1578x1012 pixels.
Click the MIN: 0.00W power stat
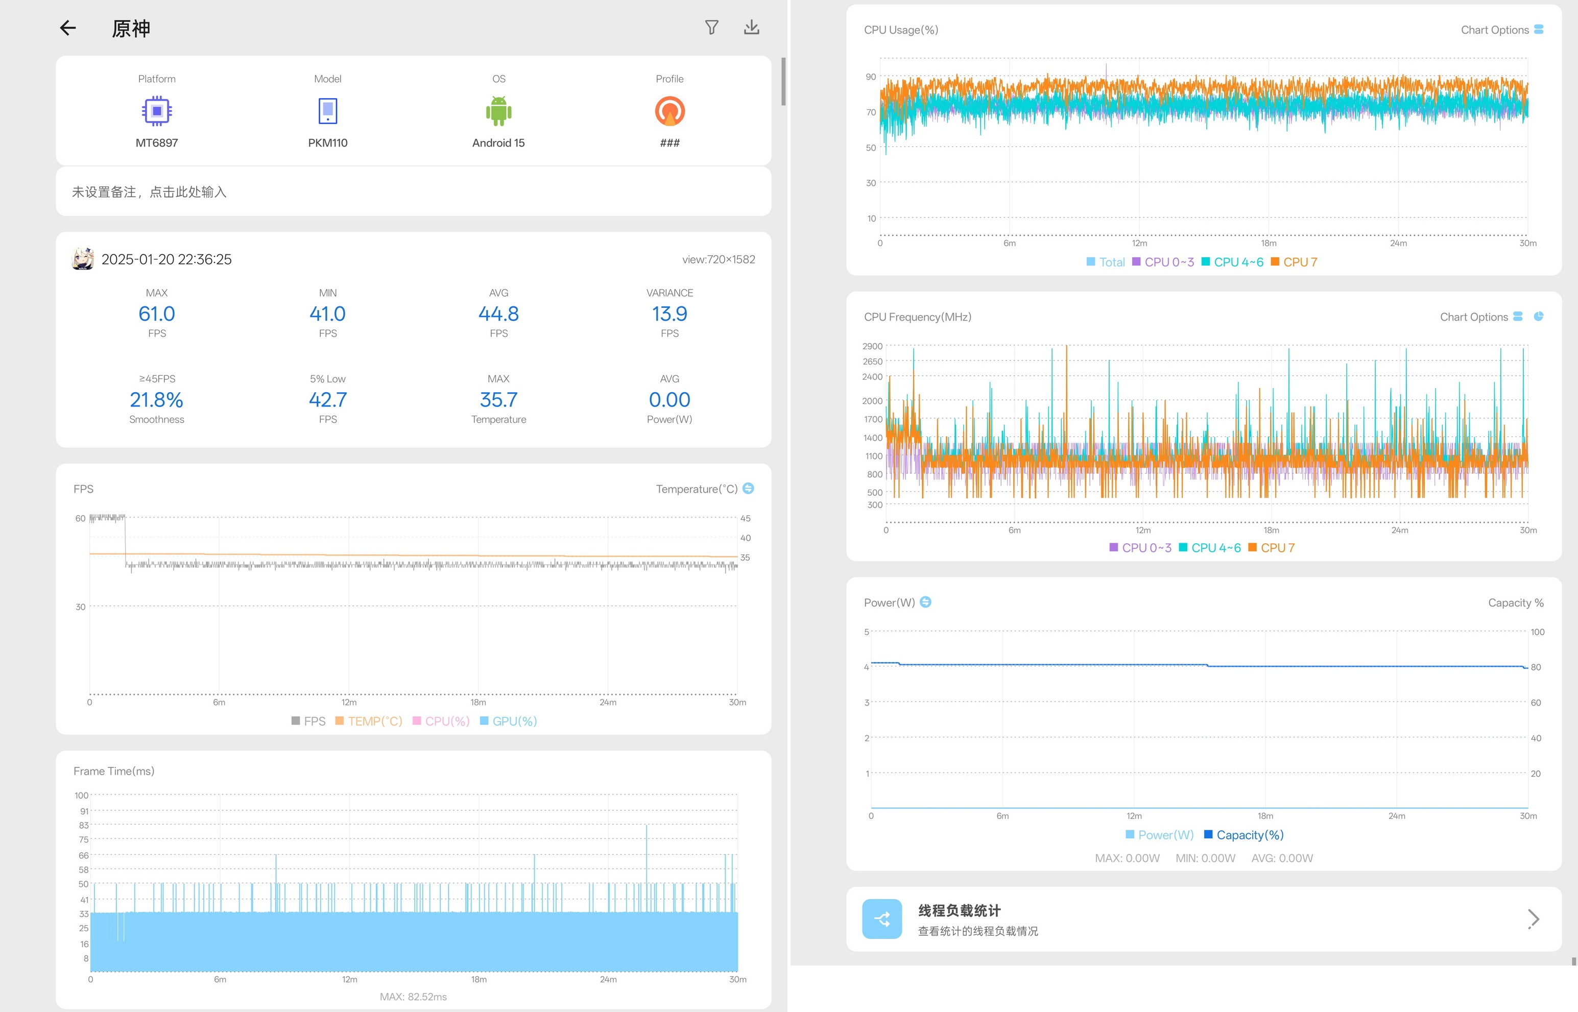pyautogui.click(x=1205, y=858)
